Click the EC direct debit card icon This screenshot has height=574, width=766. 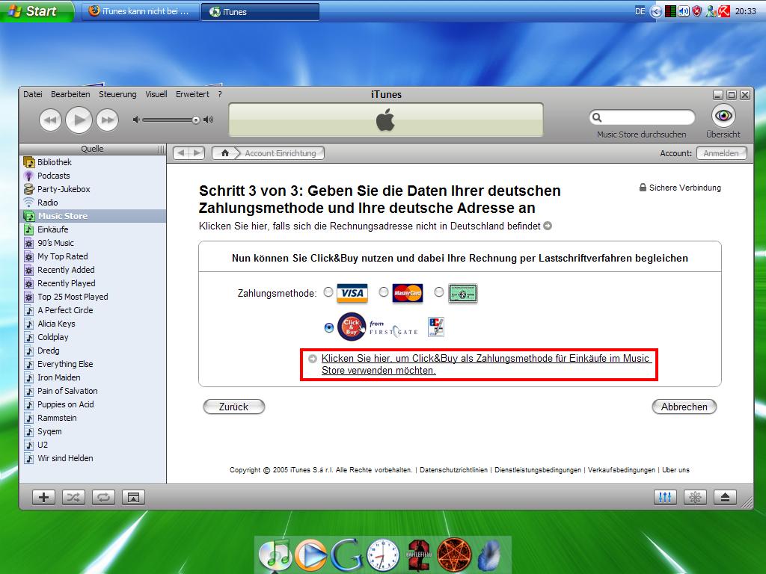click(436, 327)
